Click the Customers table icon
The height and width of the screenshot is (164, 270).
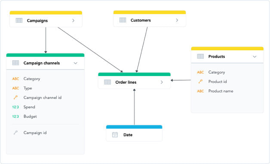pyautogui.click(x=123, y=20)
